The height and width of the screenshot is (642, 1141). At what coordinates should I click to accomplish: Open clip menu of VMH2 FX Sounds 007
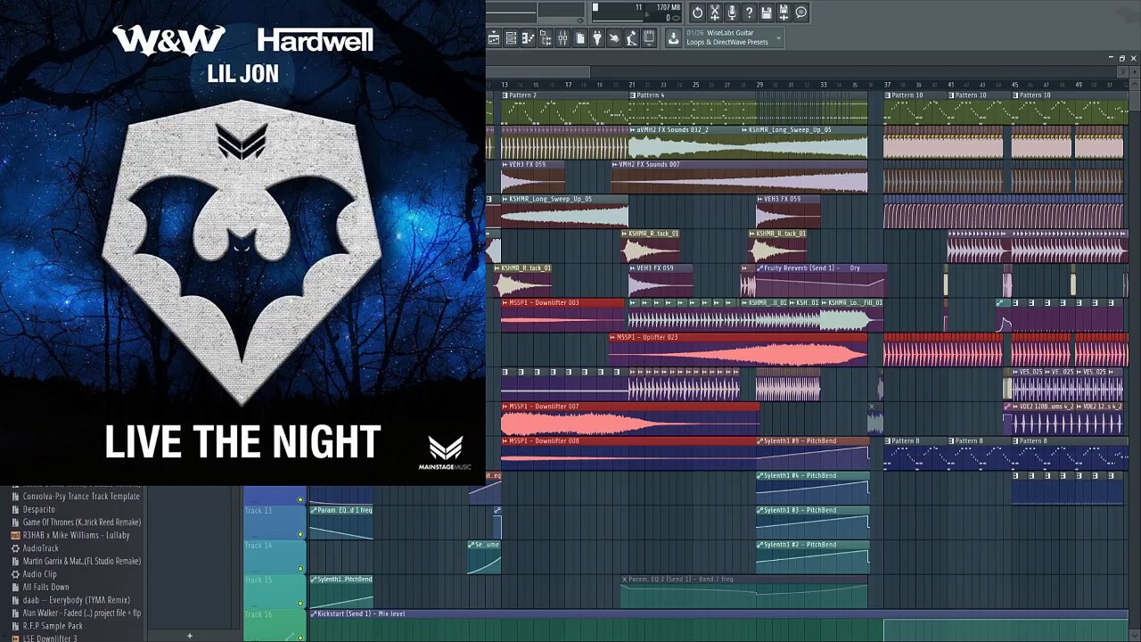(614, 165)
